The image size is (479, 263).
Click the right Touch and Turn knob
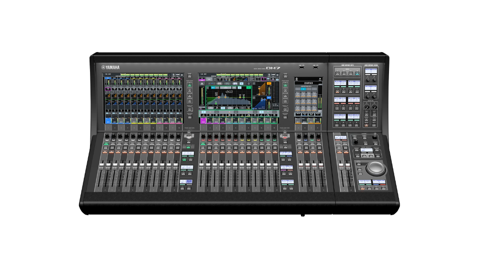[285, 134]
